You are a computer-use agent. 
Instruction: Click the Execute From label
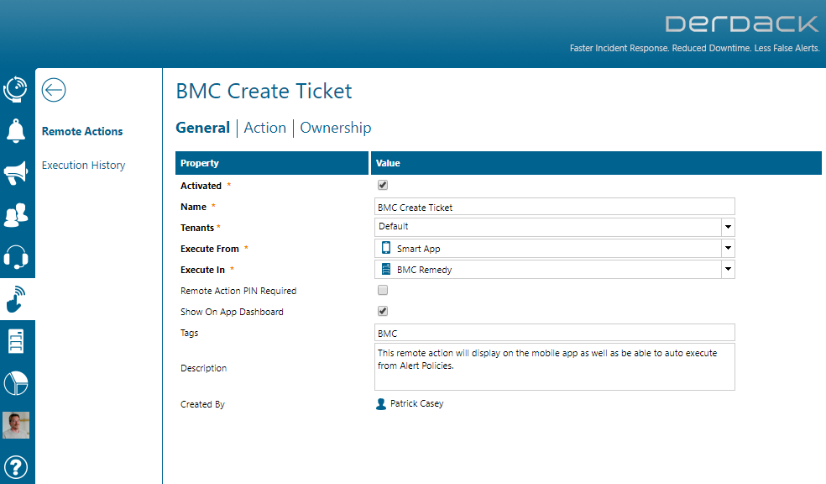pos(210,249)
